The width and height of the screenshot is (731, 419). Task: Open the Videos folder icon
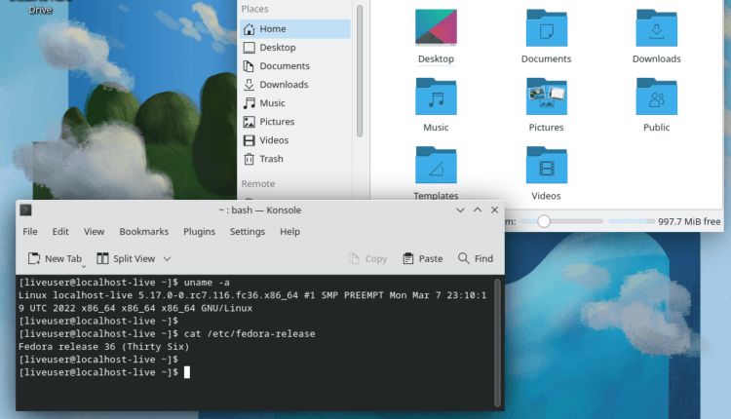[x=546, y=165]
